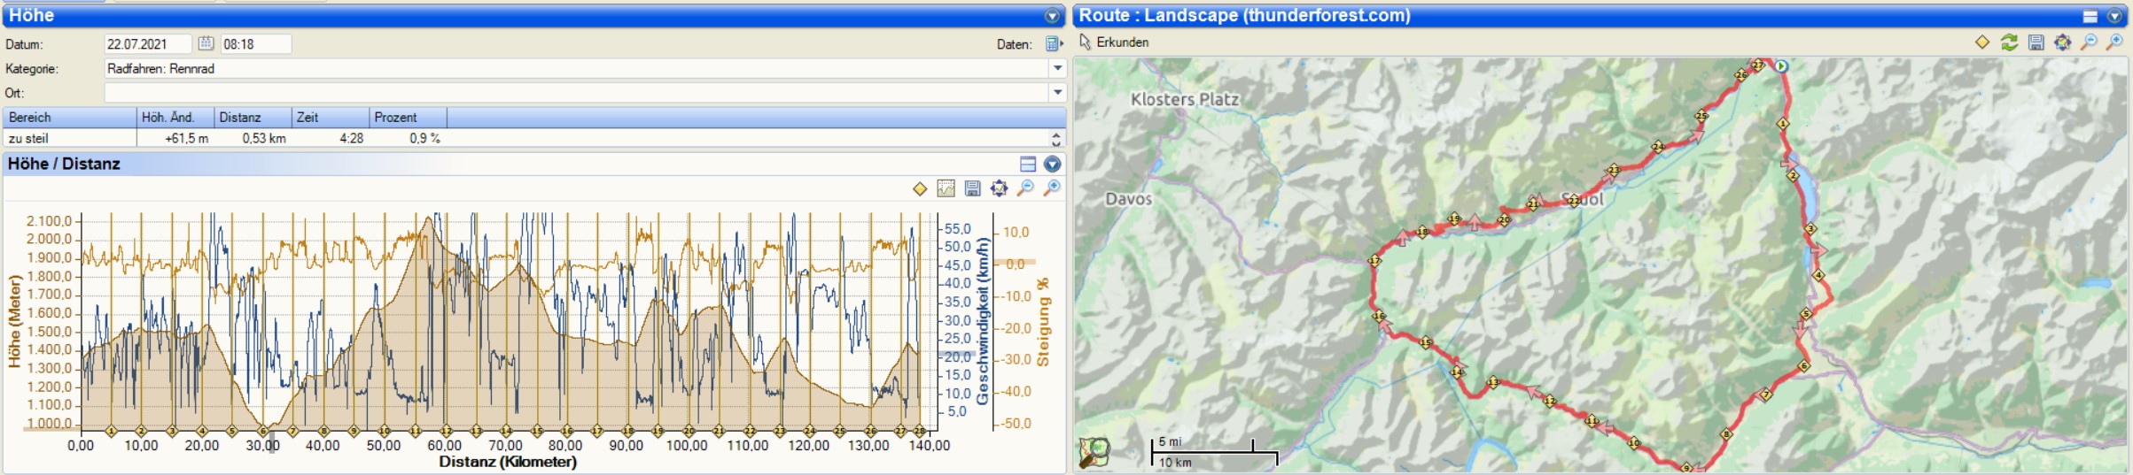This screenshot has width=2133, height=475.
Task: Toggle lap markers on the chart
Action: [x=920, y=188]
